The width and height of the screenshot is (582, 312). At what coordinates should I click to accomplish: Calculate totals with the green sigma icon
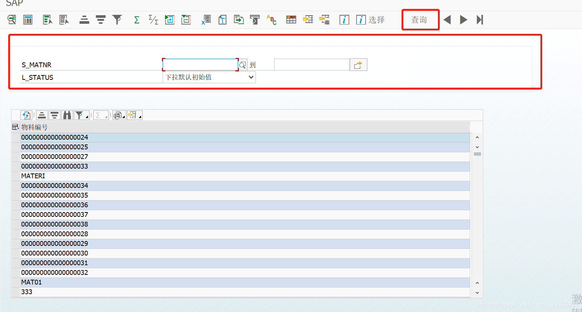tap(137, 20)
